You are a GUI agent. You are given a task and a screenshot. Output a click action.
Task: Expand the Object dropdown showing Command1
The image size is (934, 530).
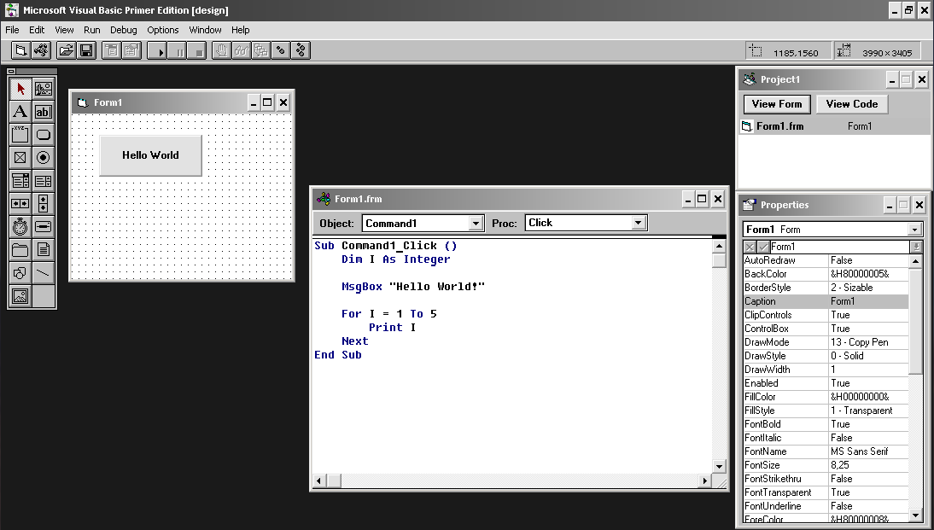(x=476, y=224)
